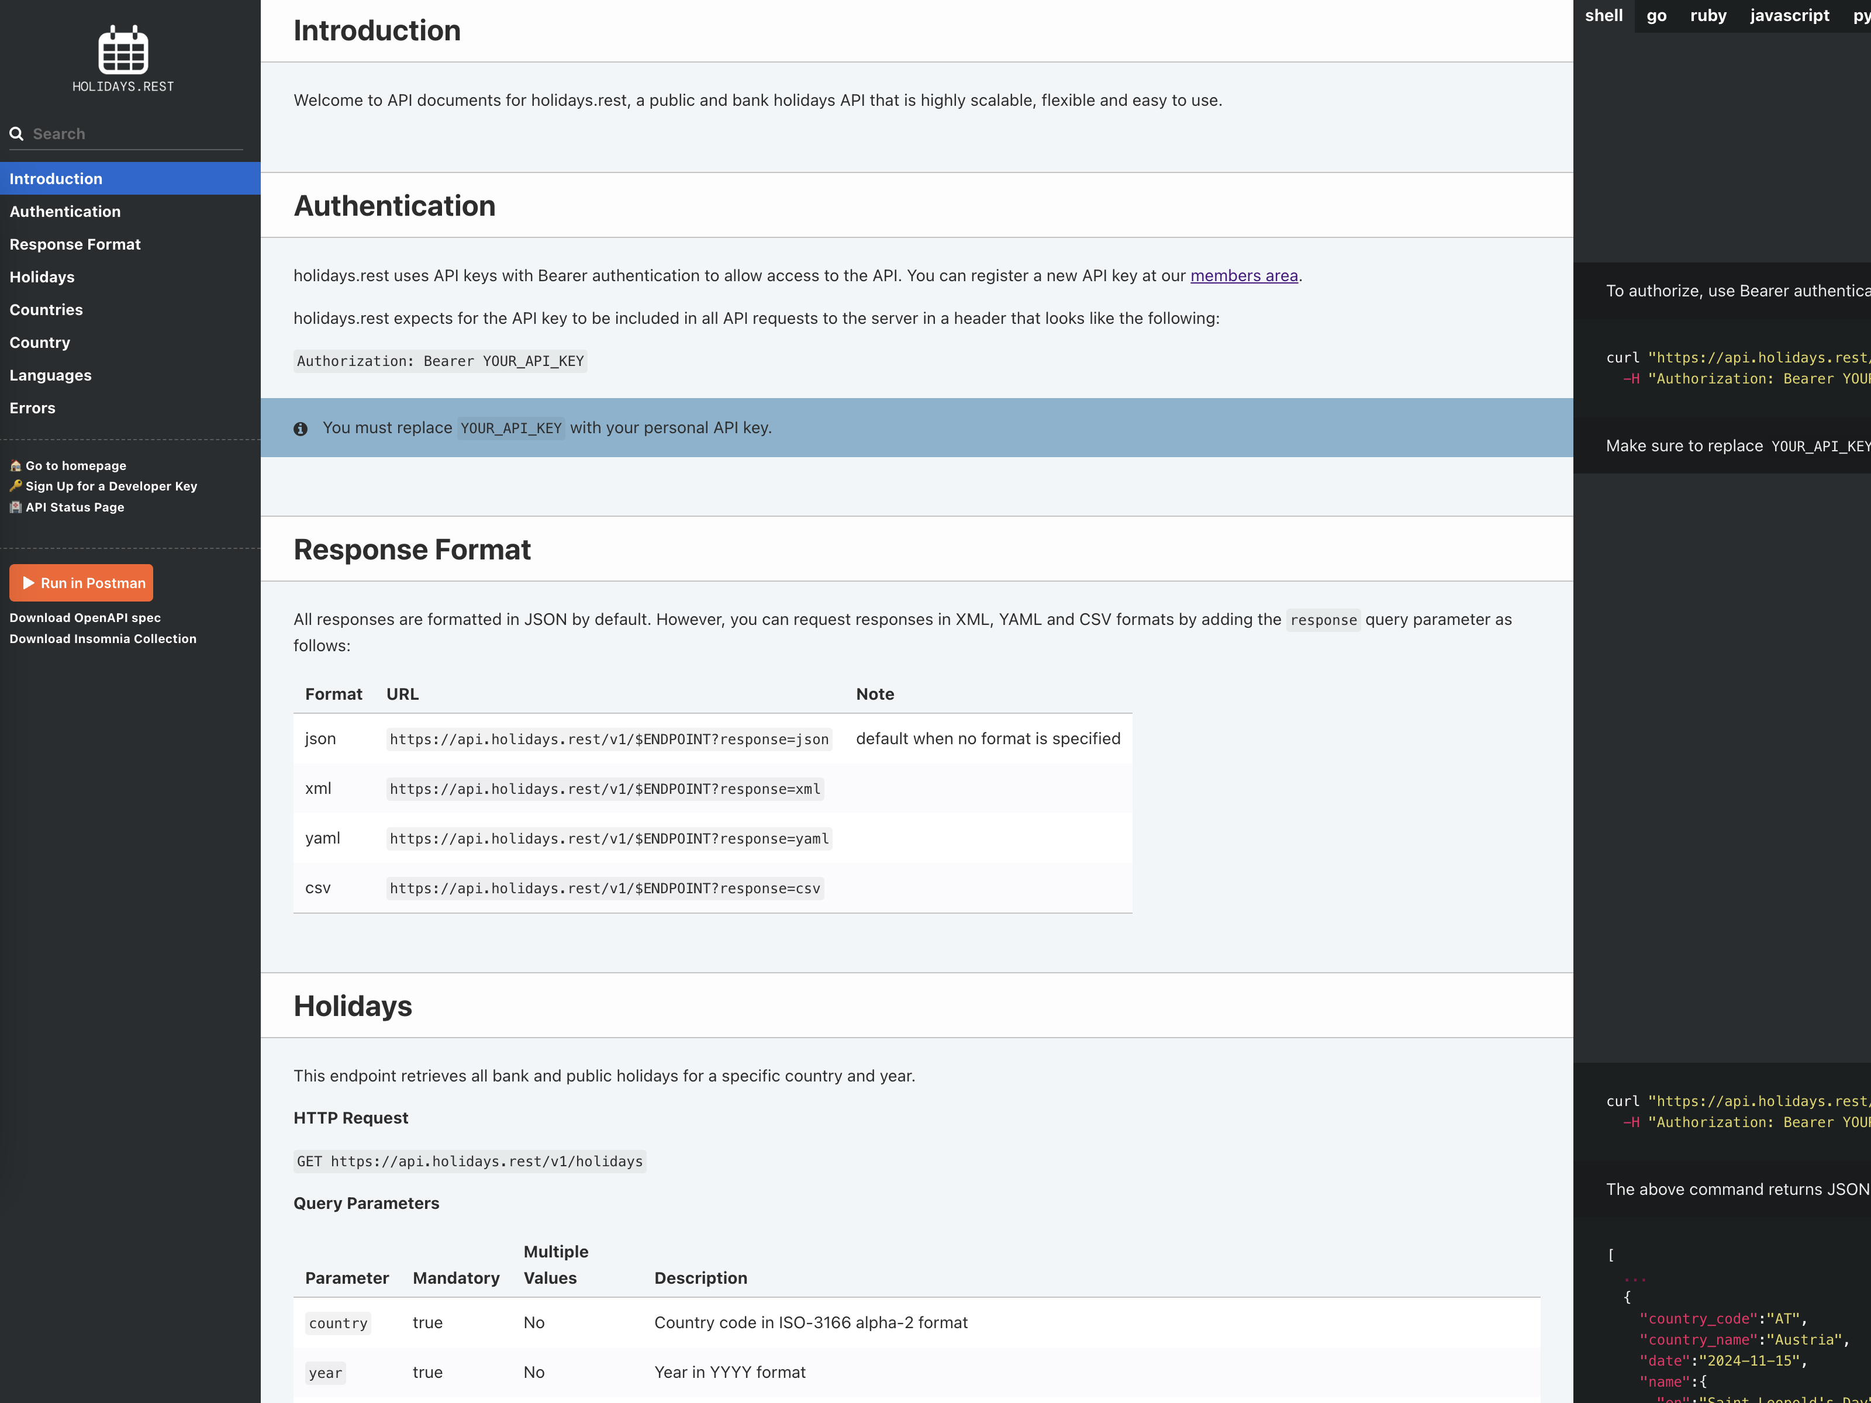The width and height of the screenshot is (1871, 1403).
Task: Click 'Country code in ISO-3166 alpha-2 format' description
Action: click(811, 1323)
